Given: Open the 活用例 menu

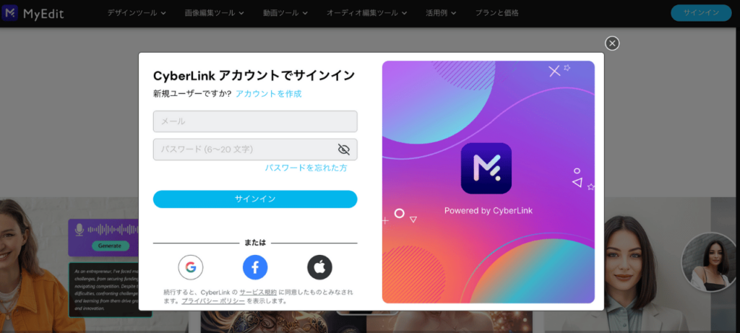Looking at the screenshot, I should (441, 13).
